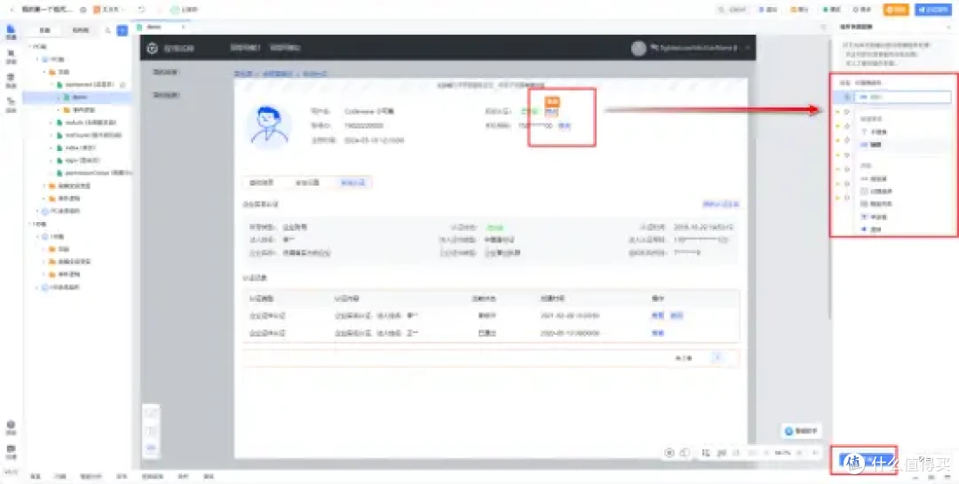Collapse the top-level PC端 tree node
The height and width of the screenshot is (484, 959).
coord(28,46)
